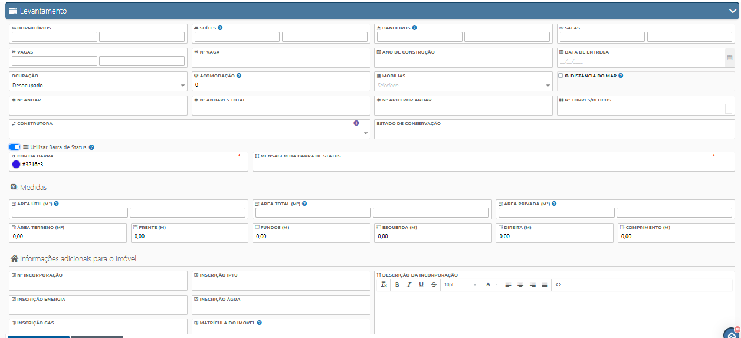Click the Cor da Barra color swatch
The height and width of the screenshot is (338, 741).
pyautogui.click(x=17, y=165)
